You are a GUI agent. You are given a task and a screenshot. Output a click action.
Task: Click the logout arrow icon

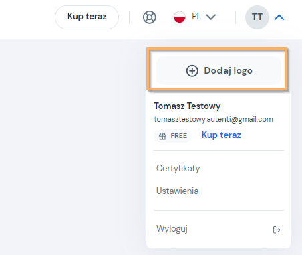click(277, 230)
